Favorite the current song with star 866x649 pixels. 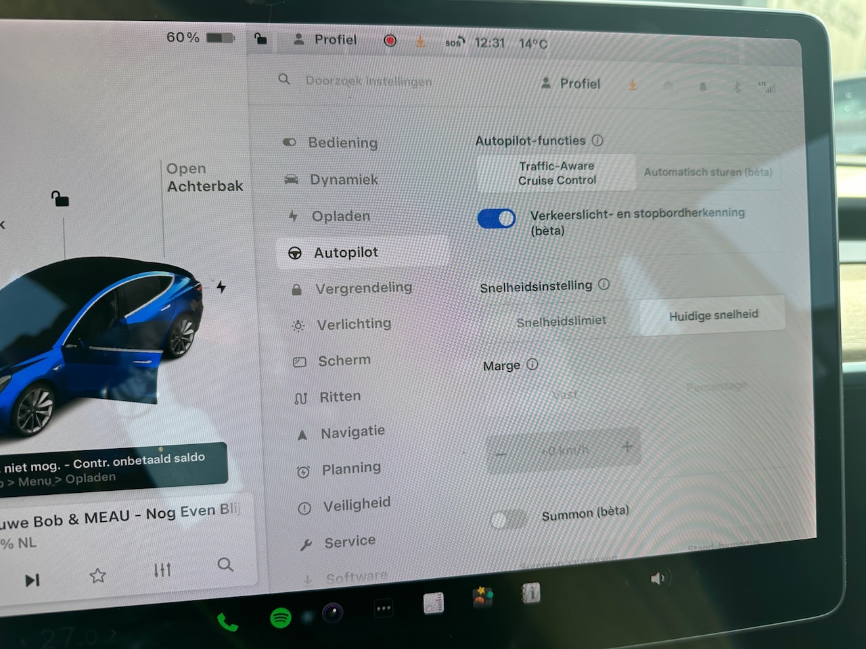click(x=98, y=575)
